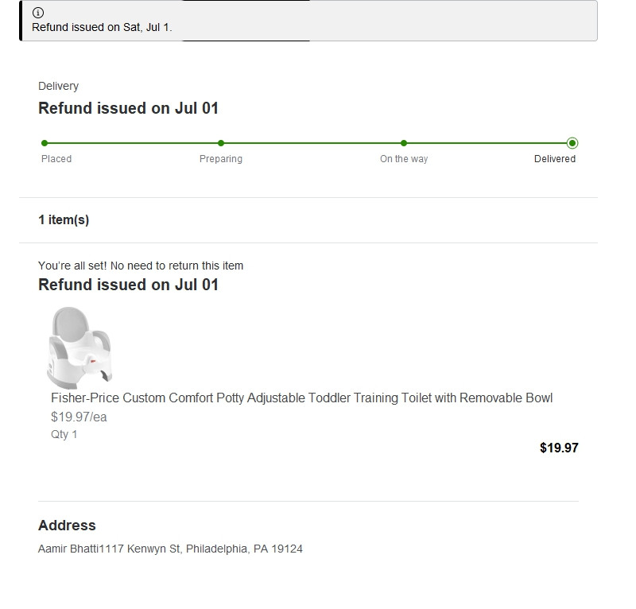Click the $19.97 item total price

(559, 448)
